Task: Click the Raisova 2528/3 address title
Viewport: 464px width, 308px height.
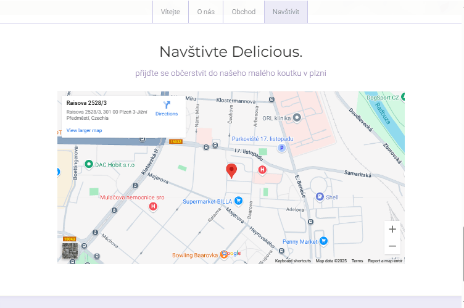Action: [86, 103]
